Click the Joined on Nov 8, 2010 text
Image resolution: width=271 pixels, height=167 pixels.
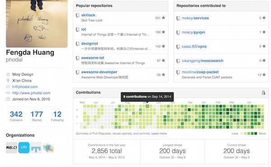(x=31, y=99)
